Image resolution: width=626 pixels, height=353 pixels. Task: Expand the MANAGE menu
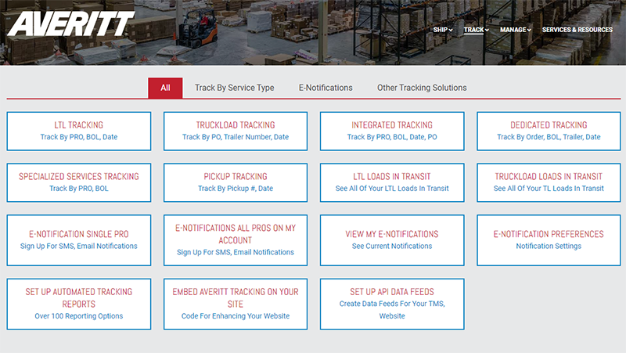coord(516,30)
